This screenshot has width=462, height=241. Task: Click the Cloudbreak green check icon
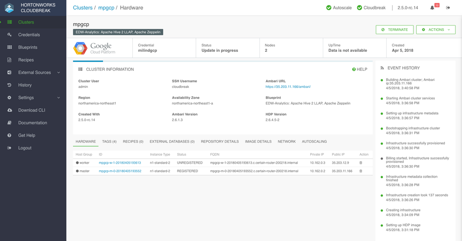[359, 8]
